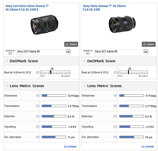Screen dimensions: 158x151
Task: Click Transmission help icon for SSM II lens
Action: pyautogui.click(x=37, y=106)
